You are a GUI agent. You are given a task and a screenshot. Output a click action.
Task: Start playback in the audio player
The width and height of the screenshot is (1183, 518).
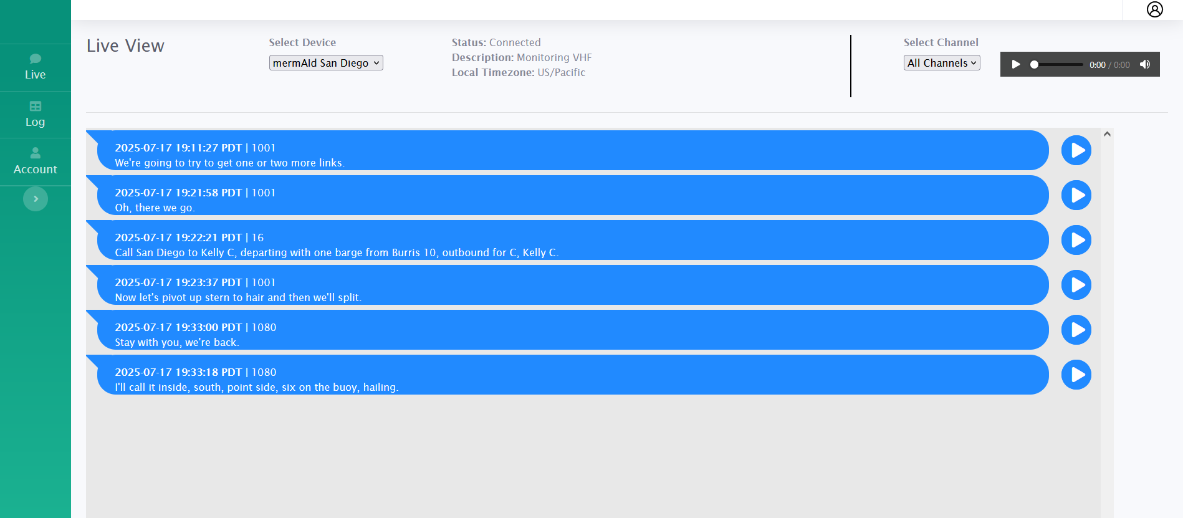click(1016, 64)
